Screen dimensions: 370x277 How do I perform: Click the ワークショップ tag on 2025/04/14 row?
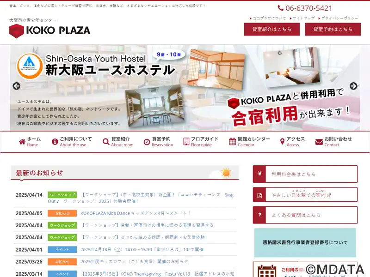click(62, 195)
